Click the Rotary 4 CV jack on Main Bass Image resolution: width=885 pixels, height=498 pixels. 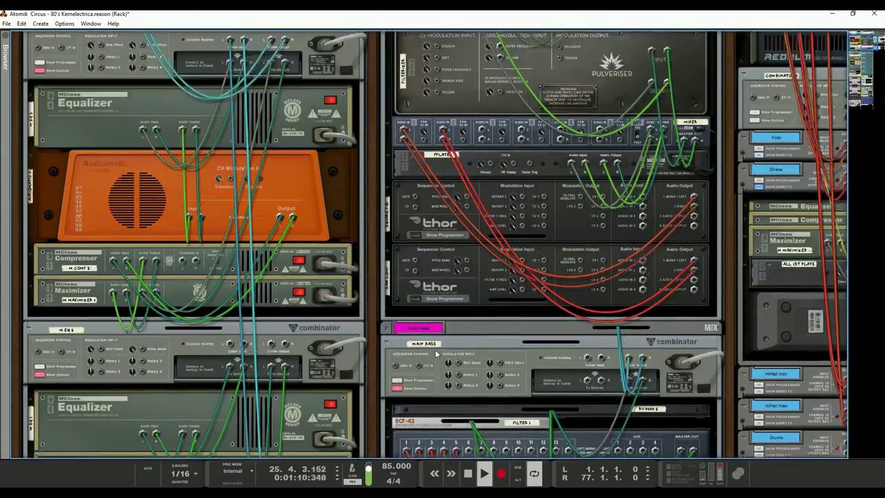coord(500,385)
